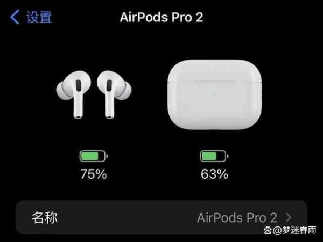Viewport: 323px width, 242px height.
Task: Click the status light on charging case
Action: [x=214, y=94]
